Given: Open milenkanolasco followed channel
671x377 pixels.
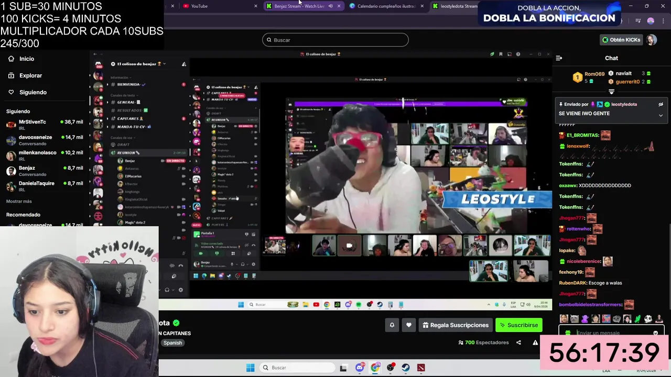Looking at the screenshot, I should [x=45, y=155].
